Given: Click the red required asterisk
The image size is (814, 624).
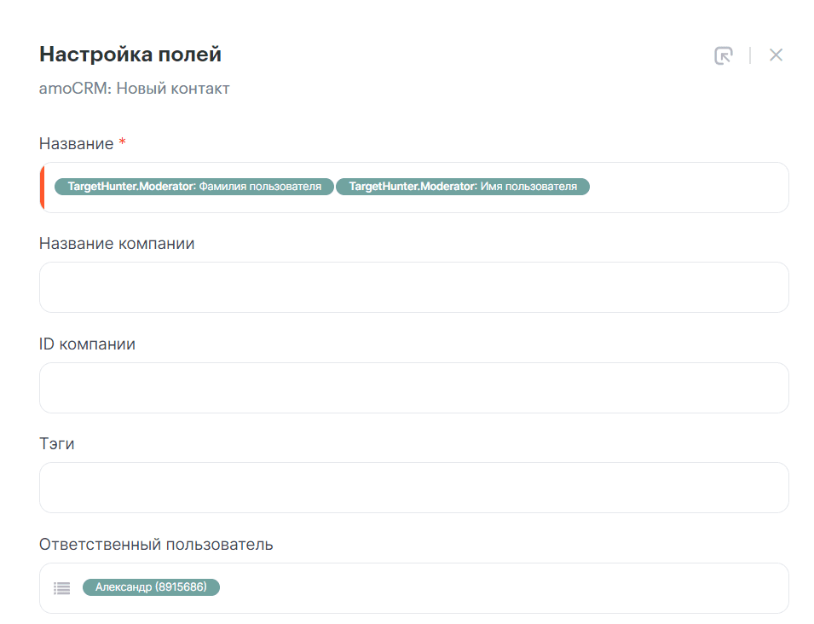Looking at the screenshot, I should 123,143.
